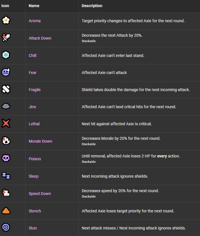This screenshot has width=200, height=236.
Task: Click the Jinx cloud icon
Action: click(x=6, y=106)
